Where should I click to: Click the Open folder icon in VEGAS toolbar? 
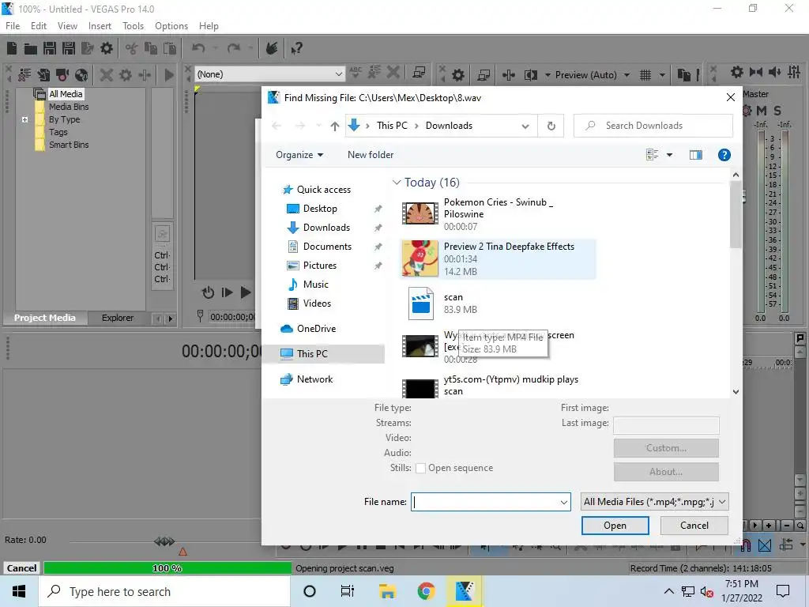click(31, 48)
